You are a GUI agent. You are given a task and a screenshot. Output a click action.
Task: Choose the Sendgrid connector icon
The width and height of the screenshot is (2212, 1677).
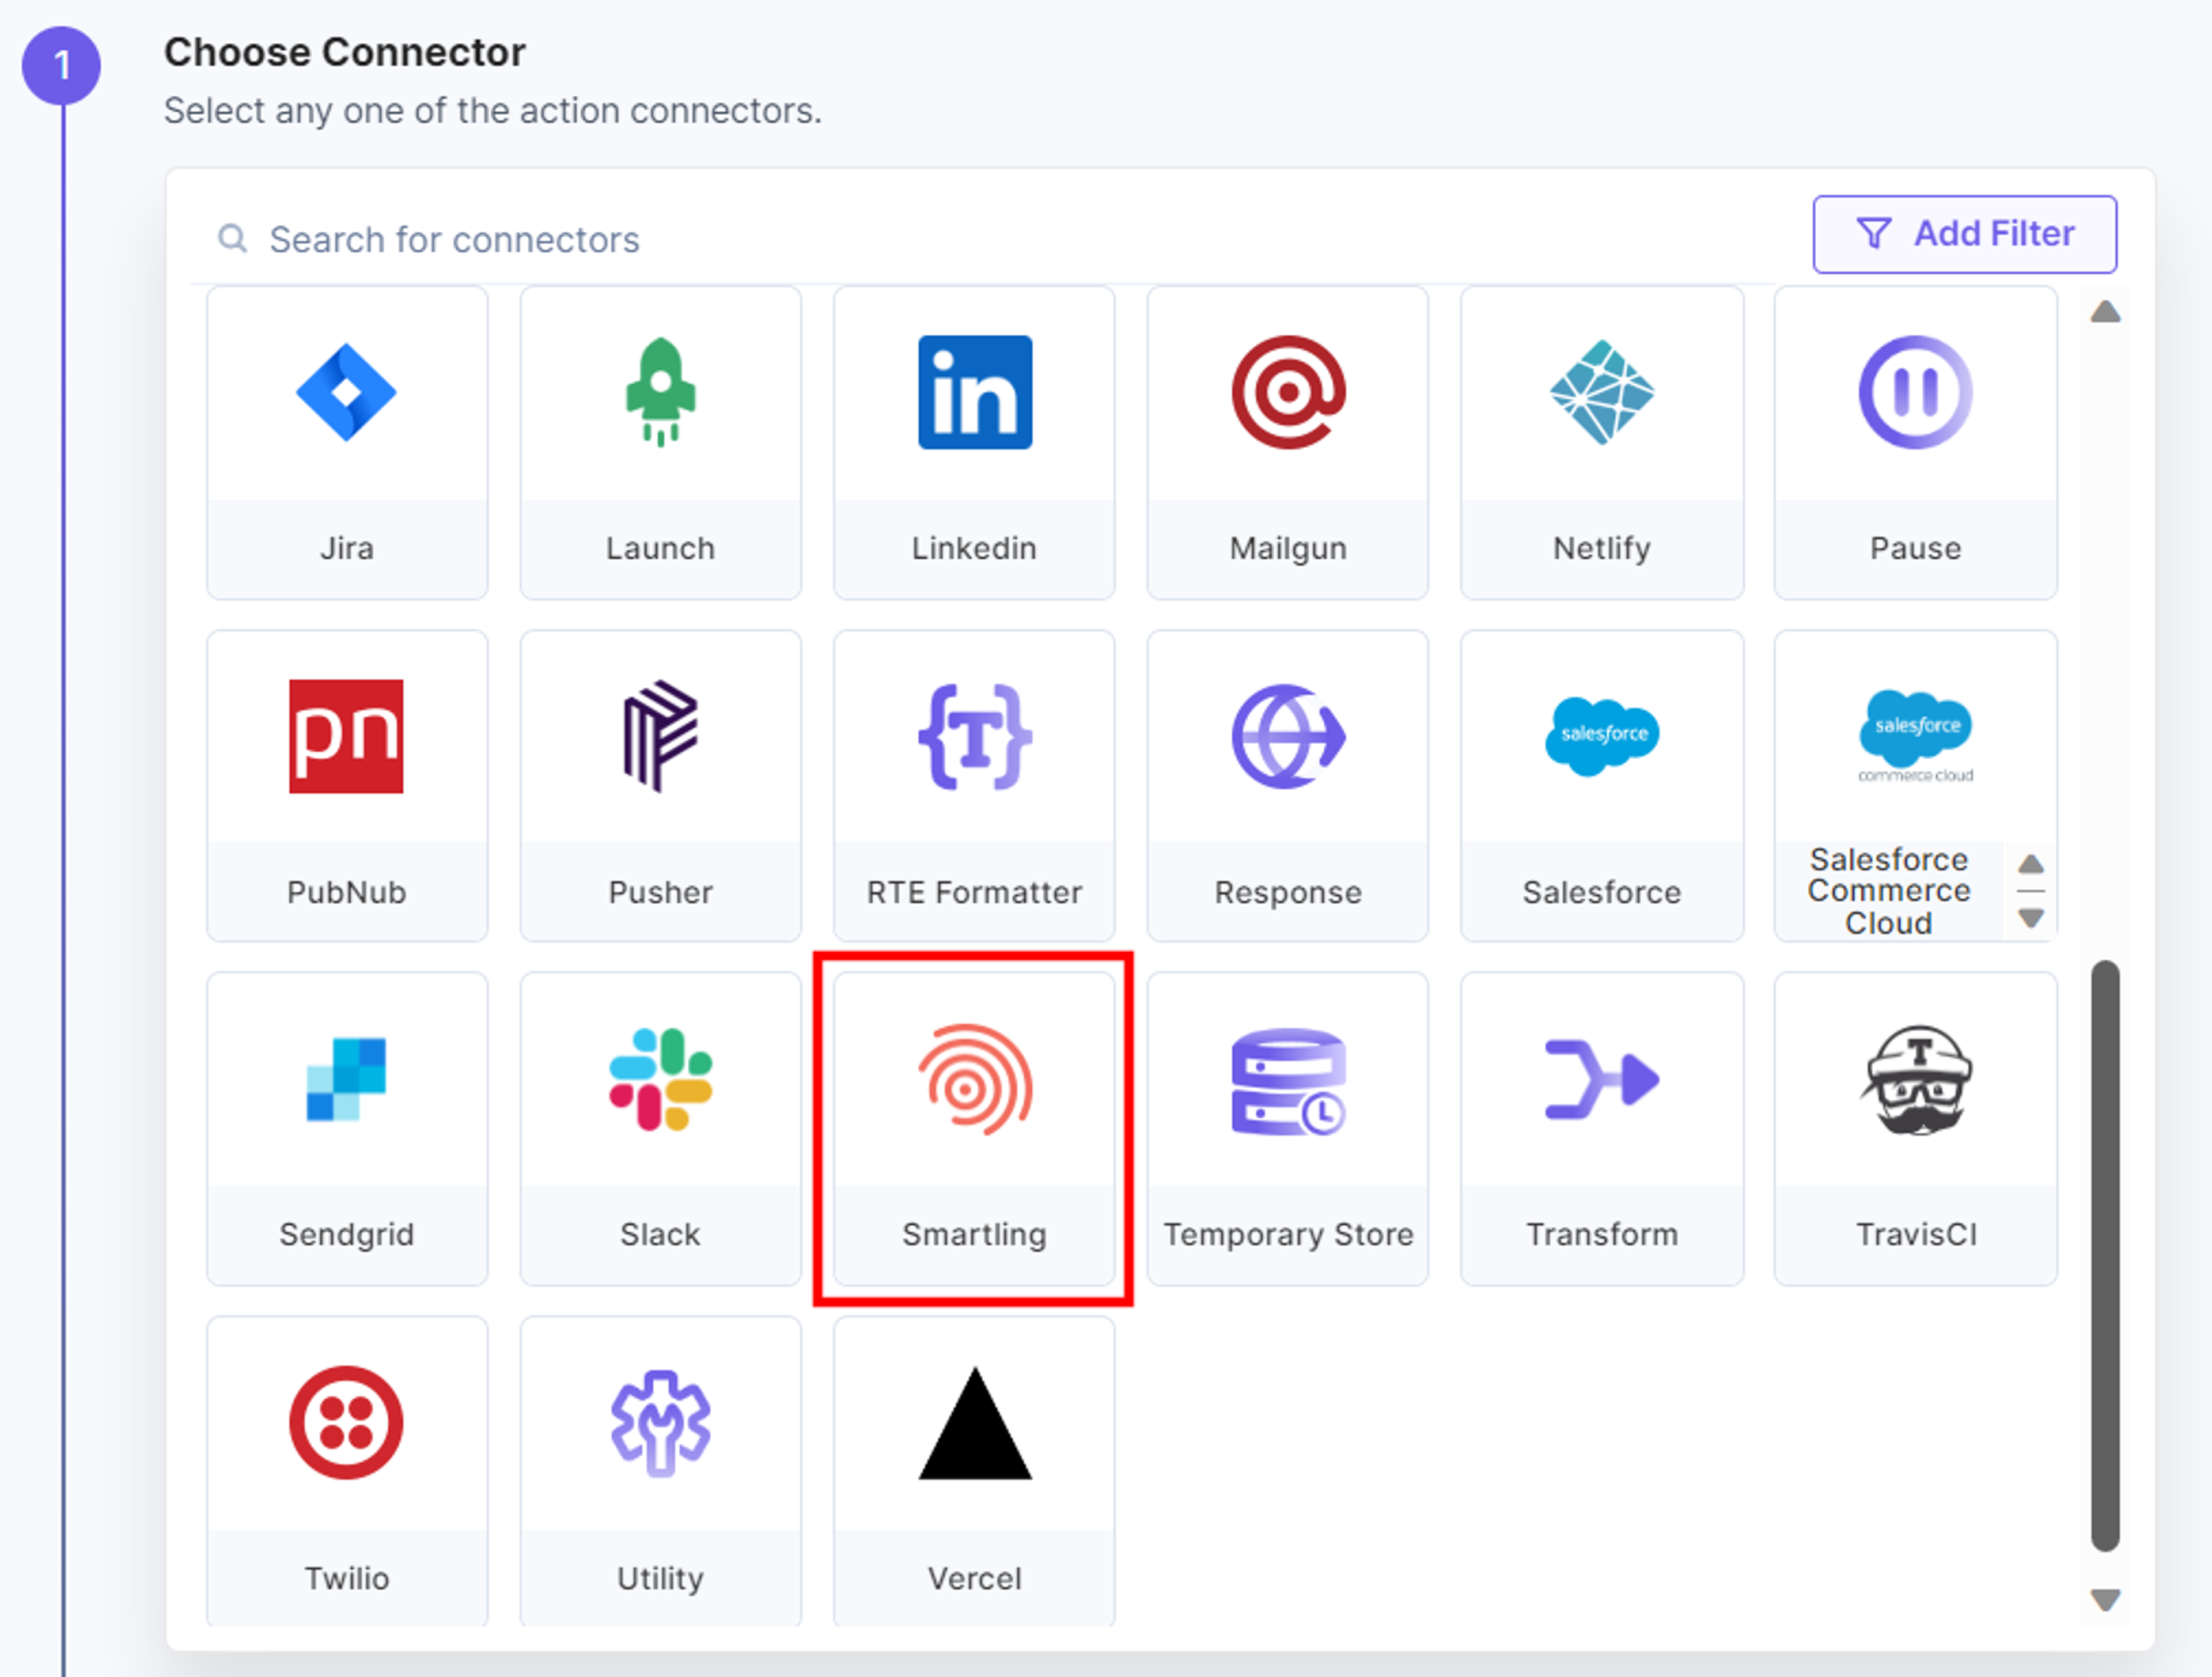346,1079
